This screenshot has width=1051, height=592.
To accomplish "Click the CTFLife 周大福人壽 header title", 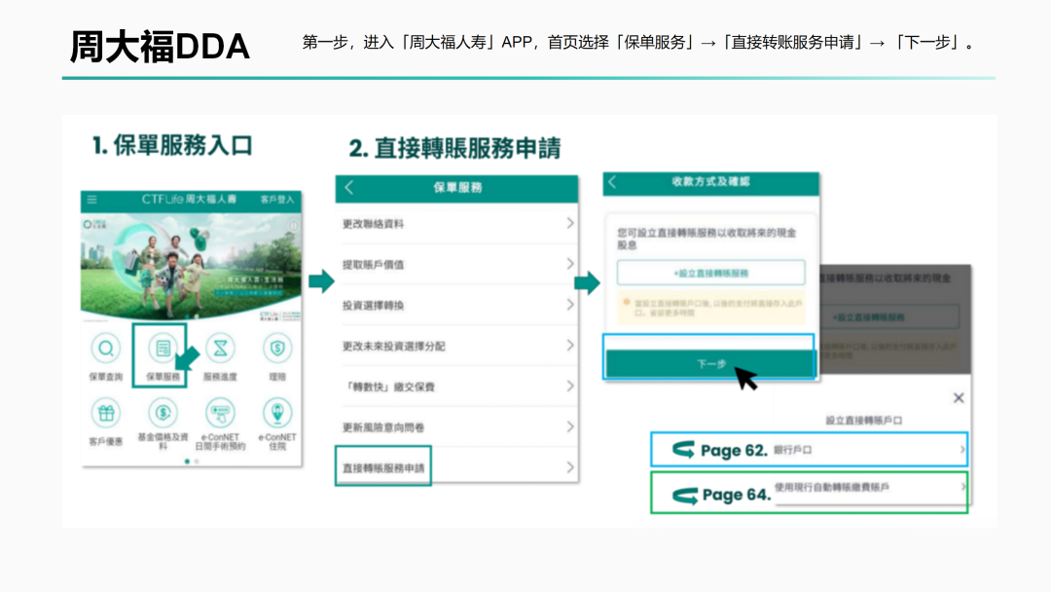I will pos(189,200).
